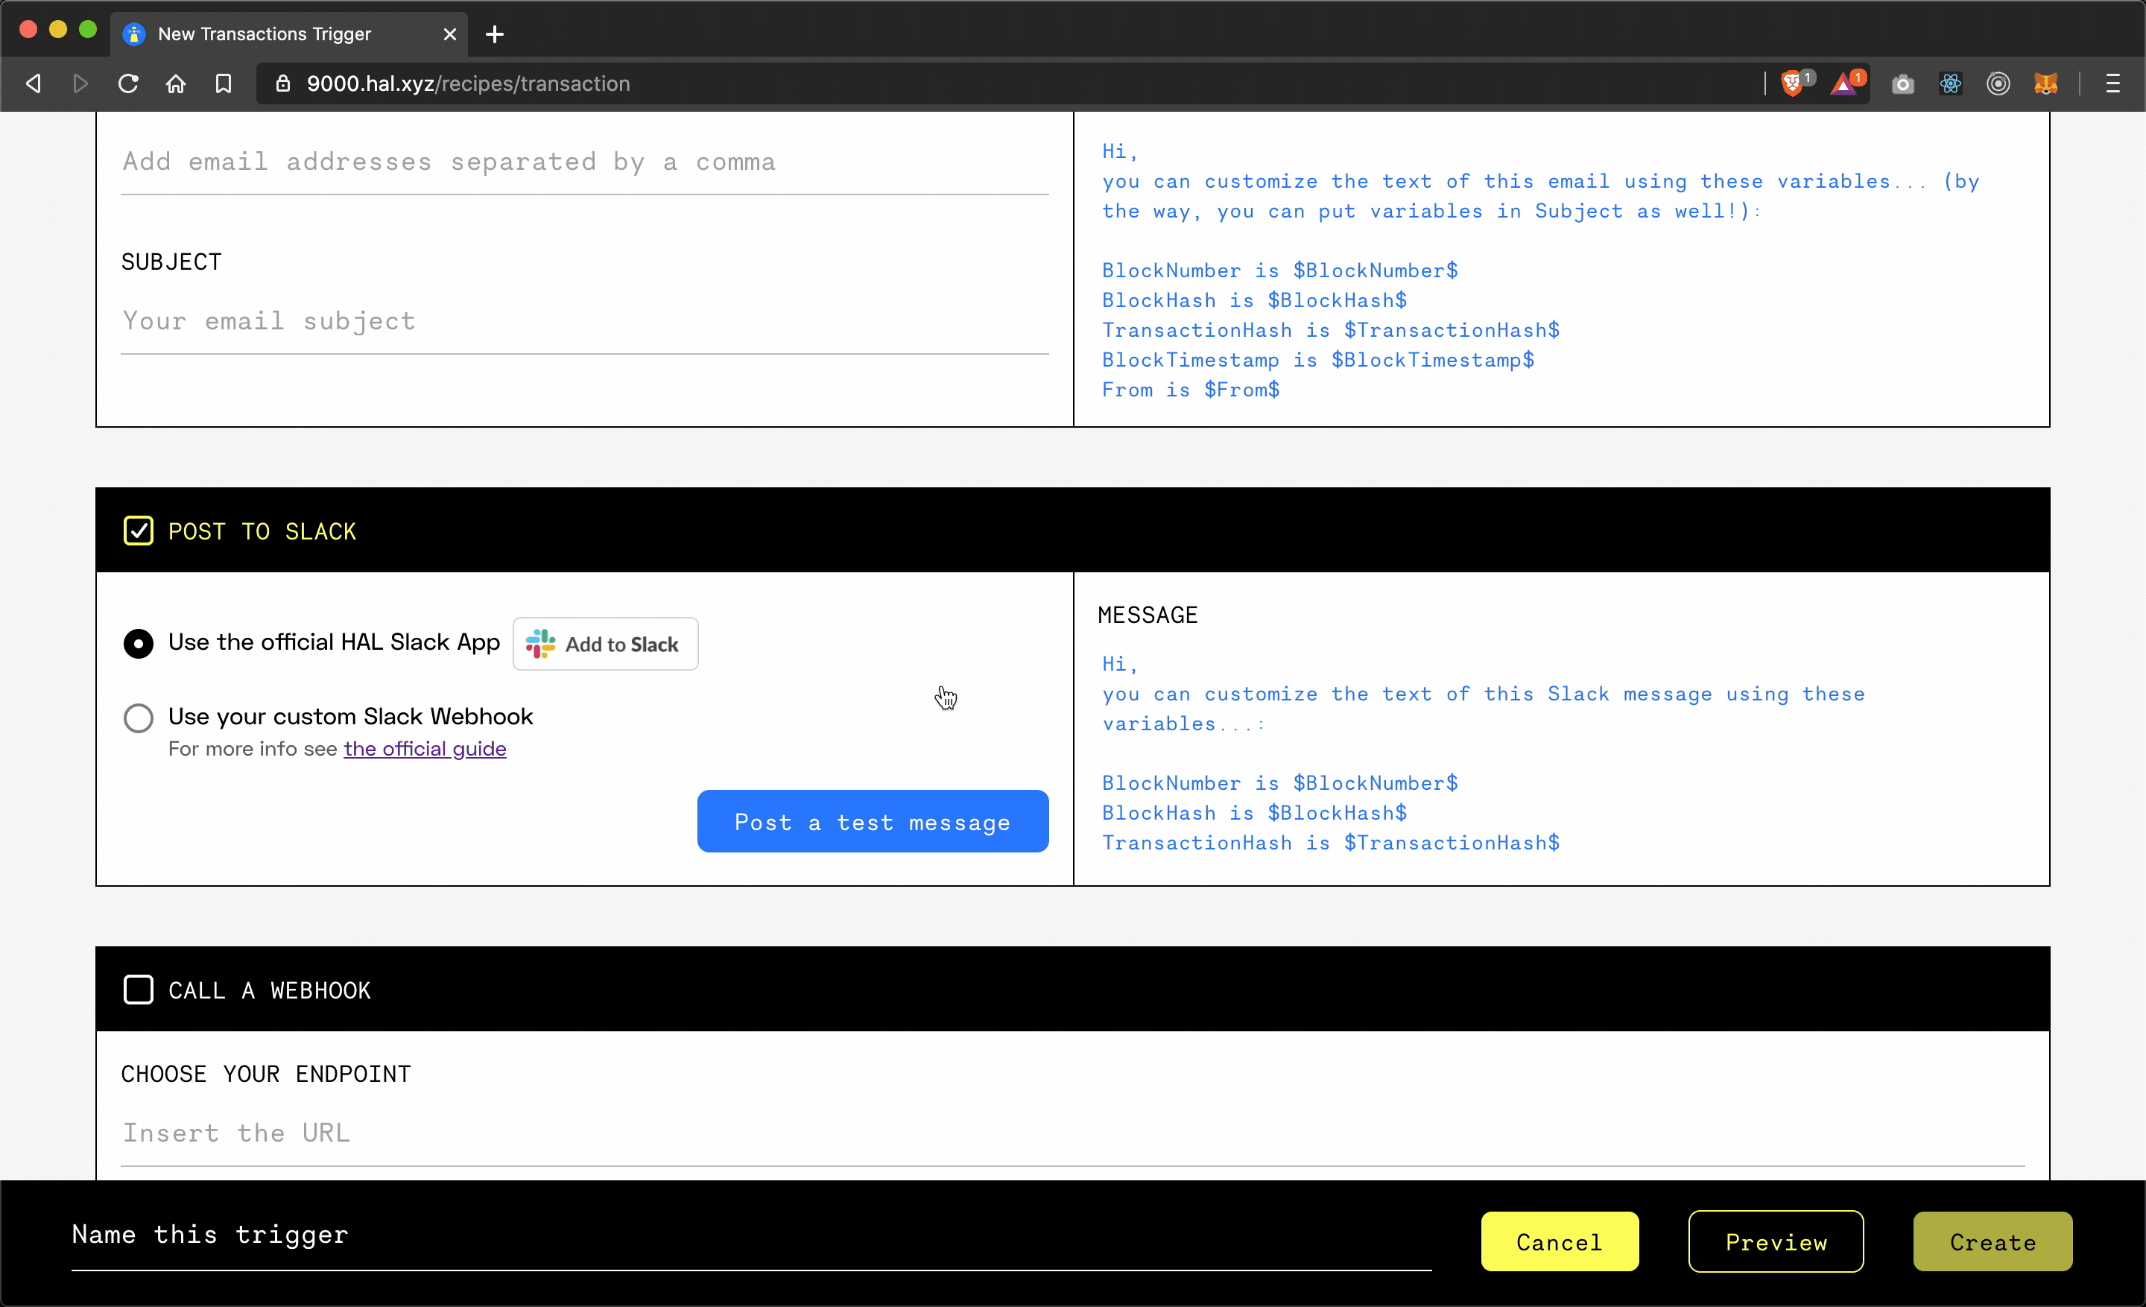Click the lock icon in the address bar
Image resolution: width=2146 pixels, height=1307 pixels.
point(282,83)
